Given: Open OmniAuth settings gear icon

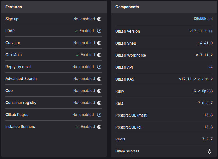Looking at the screenshot, I should coord(99,55).
